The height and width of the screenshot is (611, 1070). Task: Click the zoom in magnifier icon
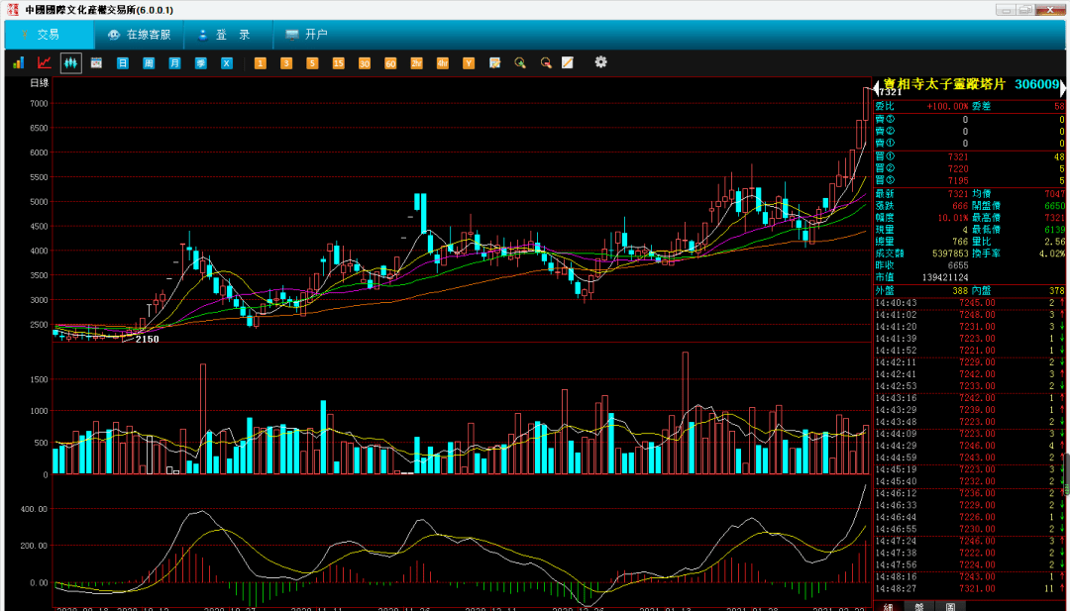click(x=519, y=63)
